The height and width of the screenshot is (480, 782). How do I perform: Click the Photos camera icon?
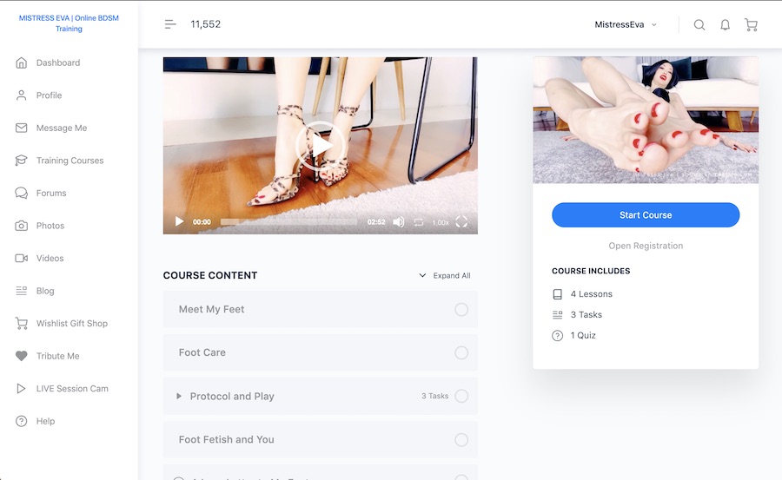[x=21, y=226]
